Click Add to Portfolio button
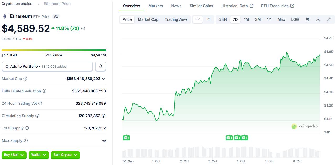Image resolution: width=335 pixels, height=165 pixels. point(47,67)
